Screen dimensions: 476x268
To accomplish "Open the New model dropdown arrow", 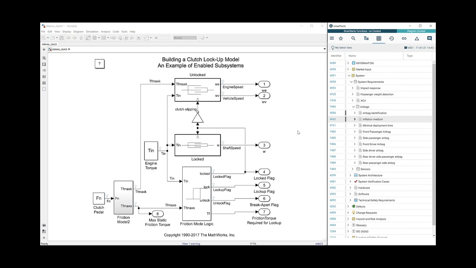I will 48,38.
